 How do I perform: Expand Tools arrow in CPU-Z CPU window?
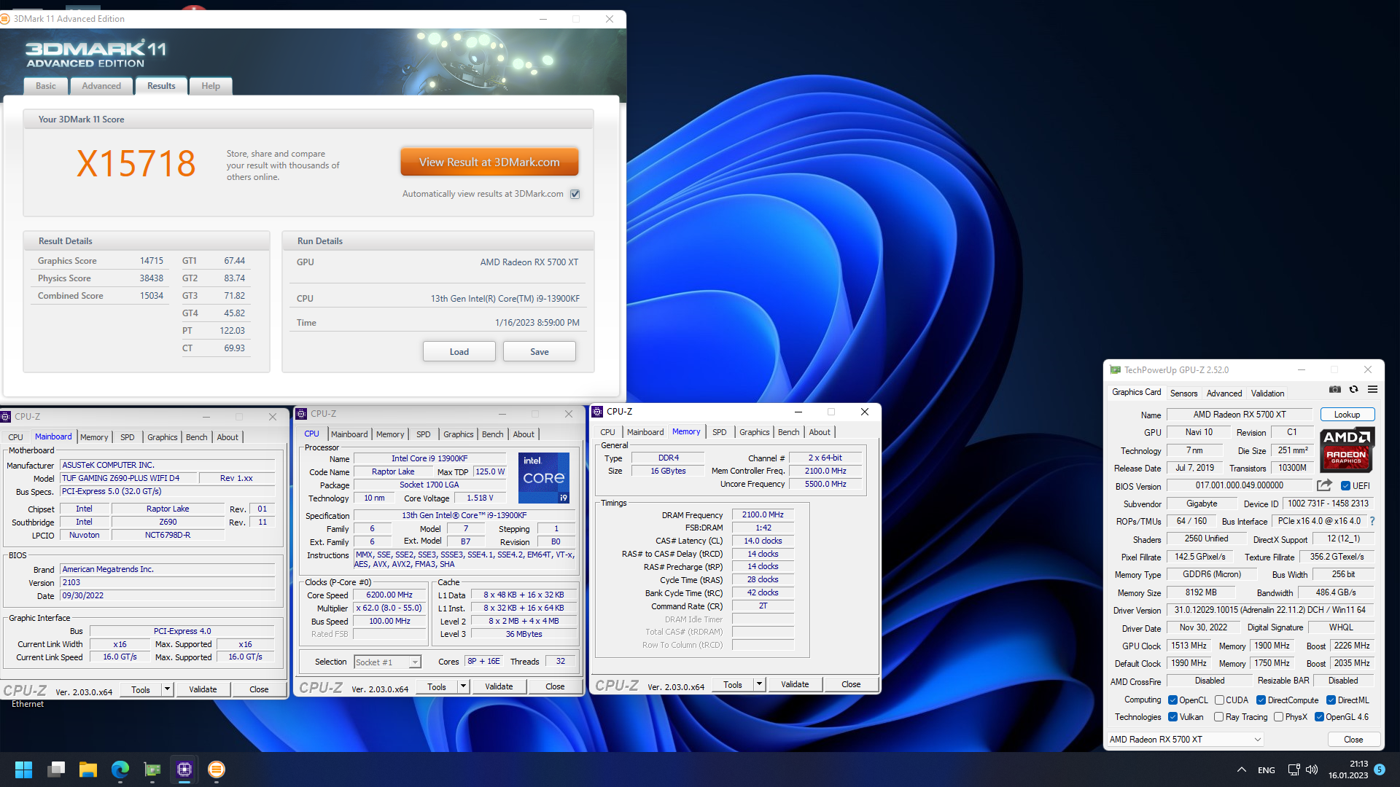click(463, 686)
